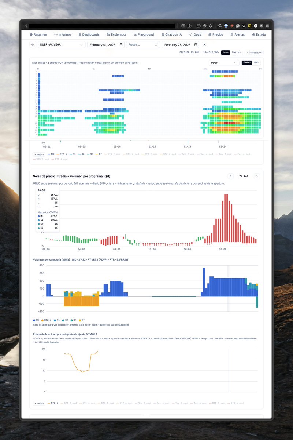Click the gauge icon of Estado
The image size is (293, 440).
(253, 35)
